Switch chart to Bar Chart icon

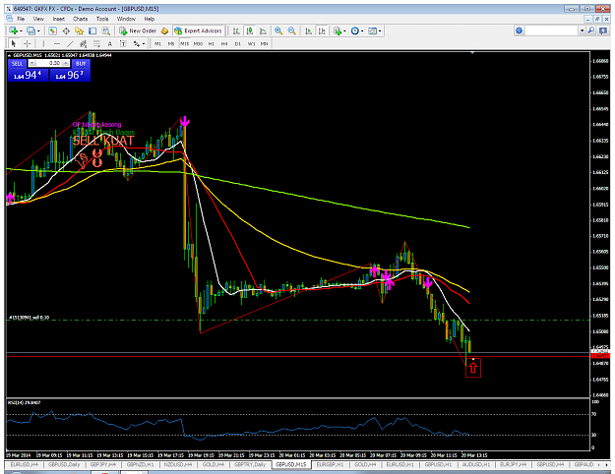(236, 30)
